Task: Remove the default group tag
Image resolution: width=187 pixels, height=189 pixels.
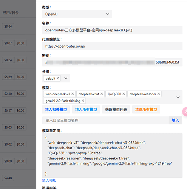Action: [x=58, y=78]
